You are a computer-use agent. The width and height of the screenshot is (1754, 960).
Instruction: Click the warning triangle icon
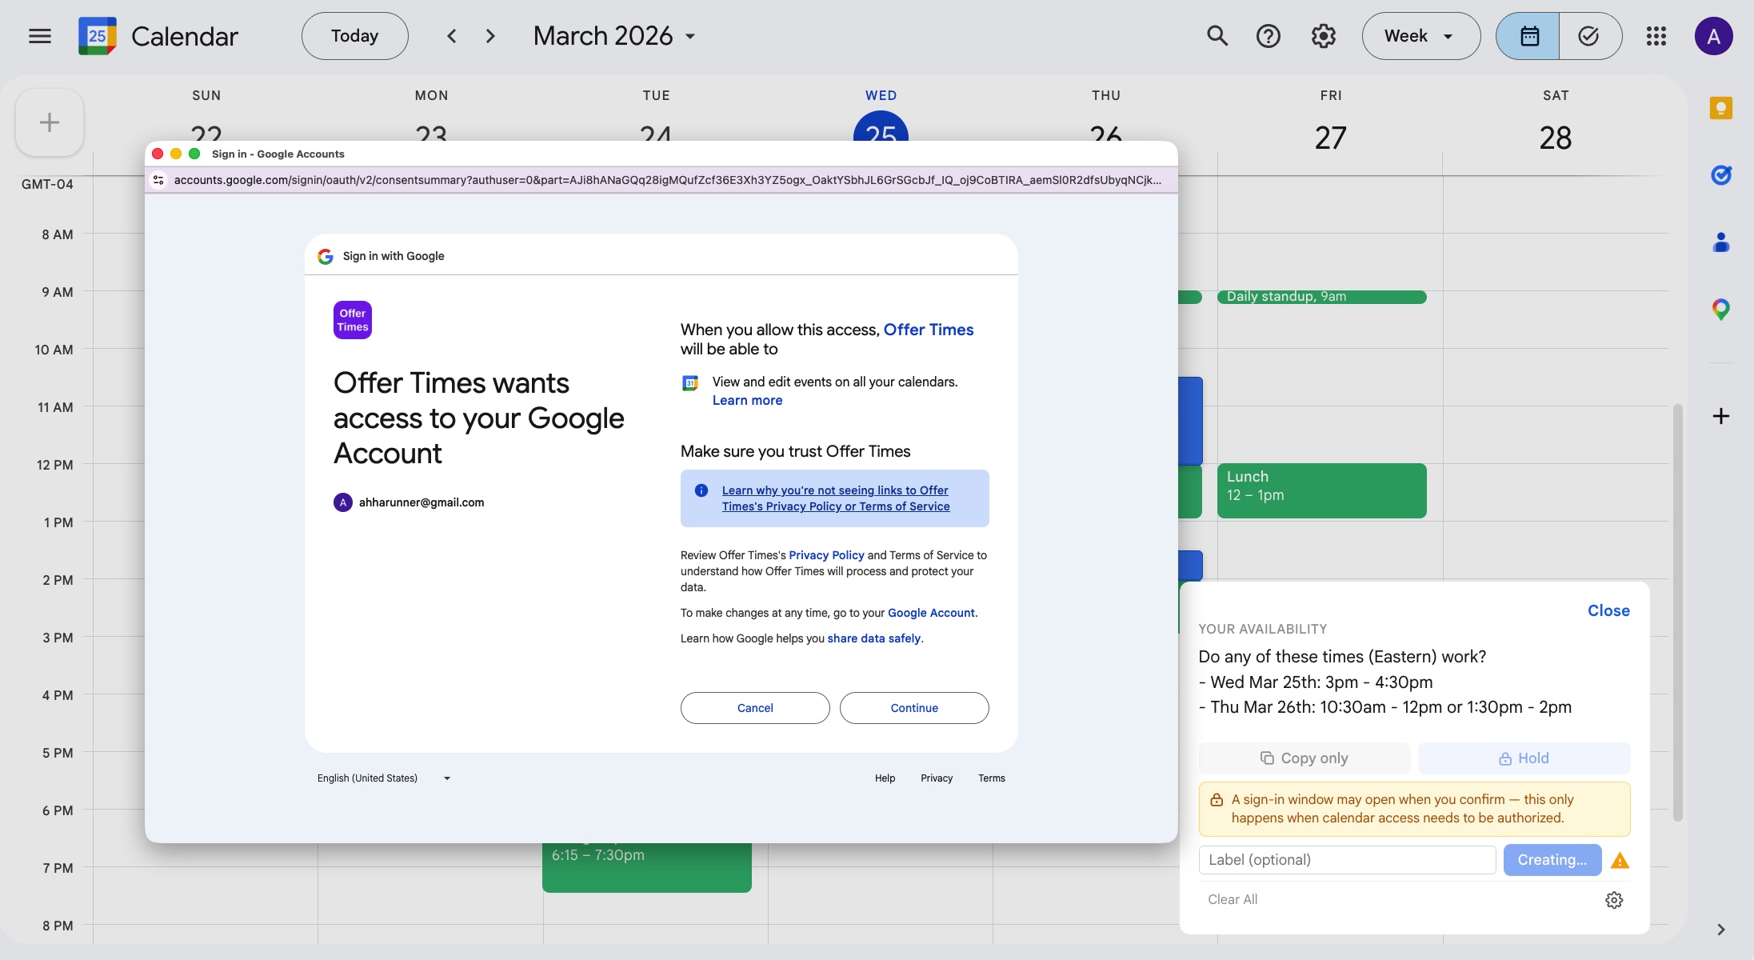click(1620, 861)
